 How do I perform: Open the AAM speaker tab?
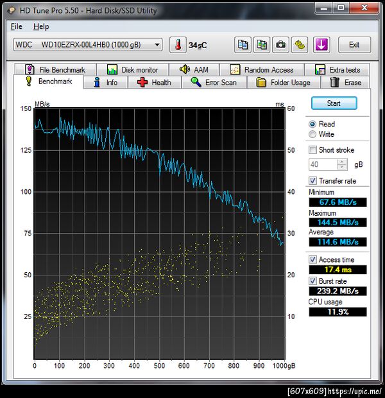coord(194,69)
